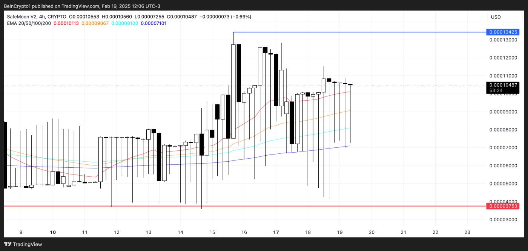Click bold date 10 on time axis
This screenshot has height=251, width=528.
coord(53,233)
